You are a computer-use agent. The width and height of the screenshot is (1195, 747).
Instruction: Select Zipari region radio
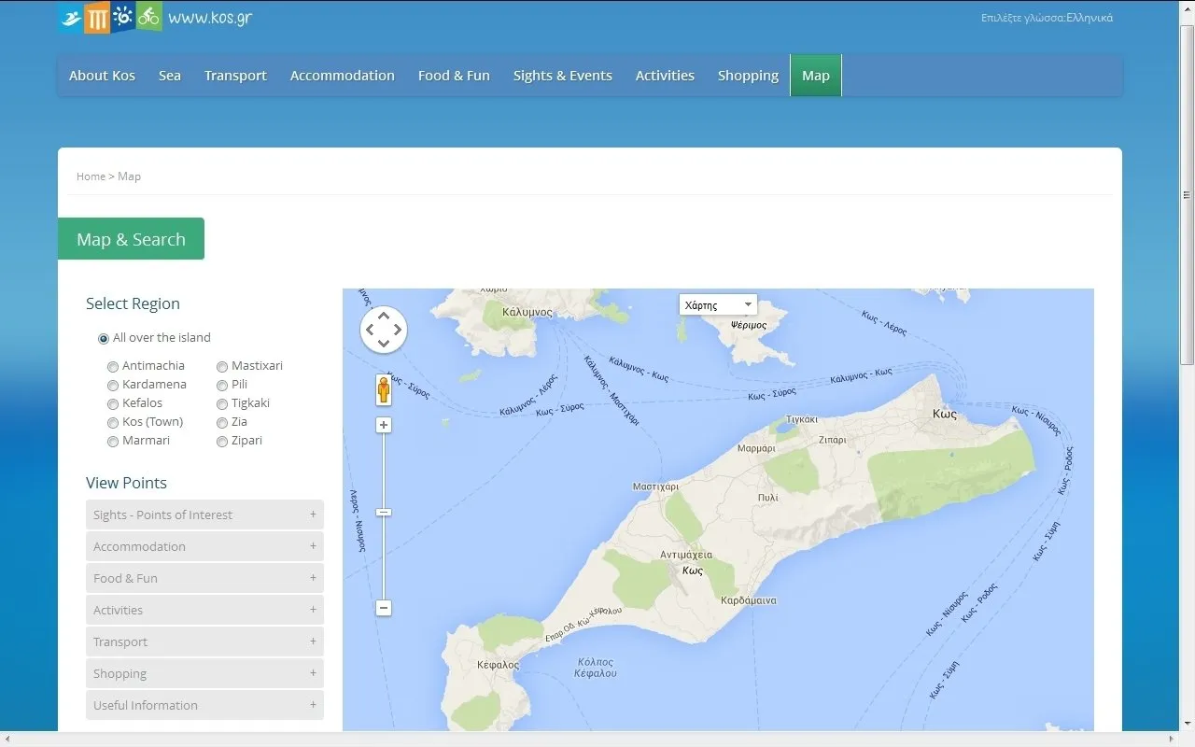222,441
